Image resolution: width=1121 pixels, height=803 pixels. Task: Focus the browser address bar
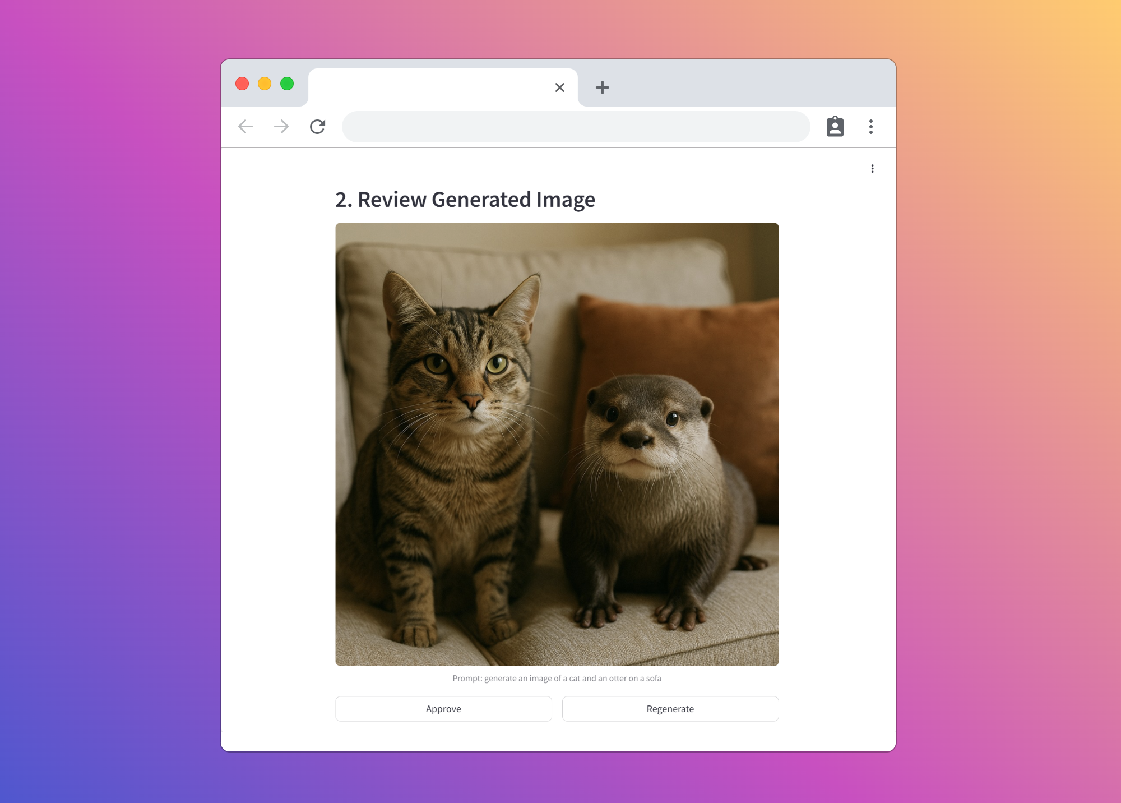pyautogui.click(x=576, y=127)
